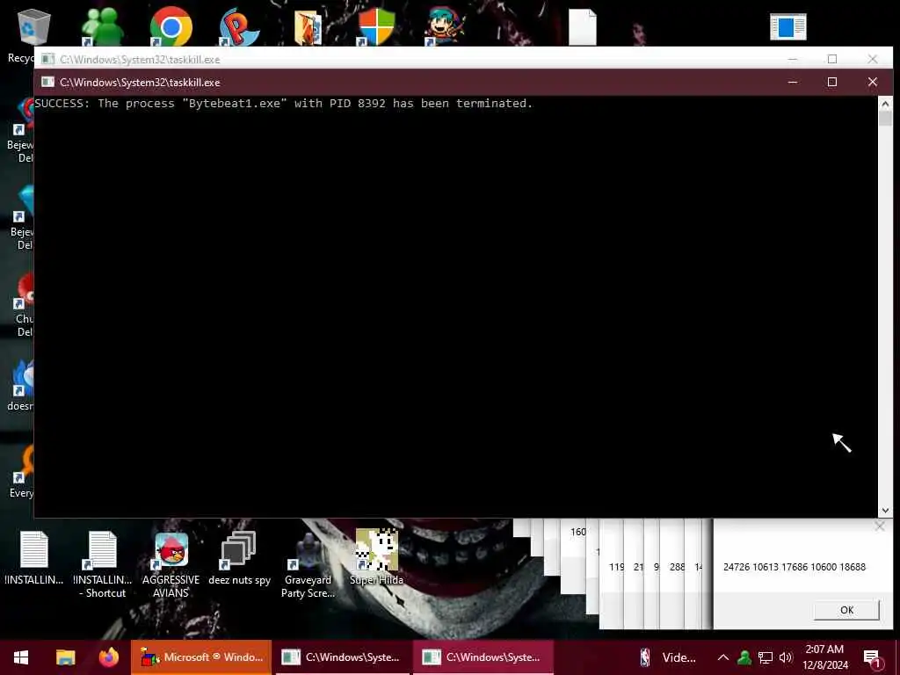The image size is (900, 675).
Task: Switch to first taskkill taskbar window
Action: point(342,657)
